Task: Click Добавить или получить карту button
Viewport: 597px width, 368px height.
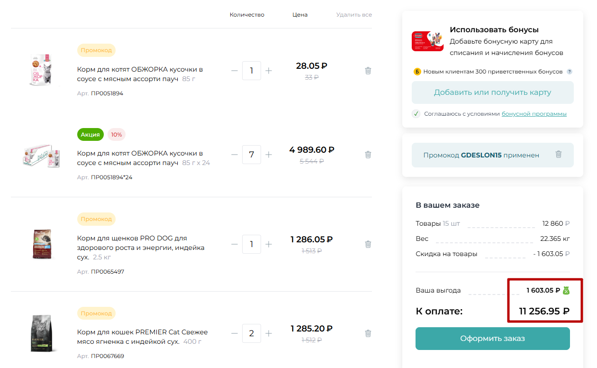Action: [492, 92]
